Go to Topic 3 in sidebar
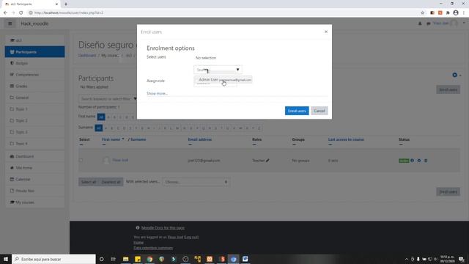This screenshot has width=469, height=264. click(34, 132)
